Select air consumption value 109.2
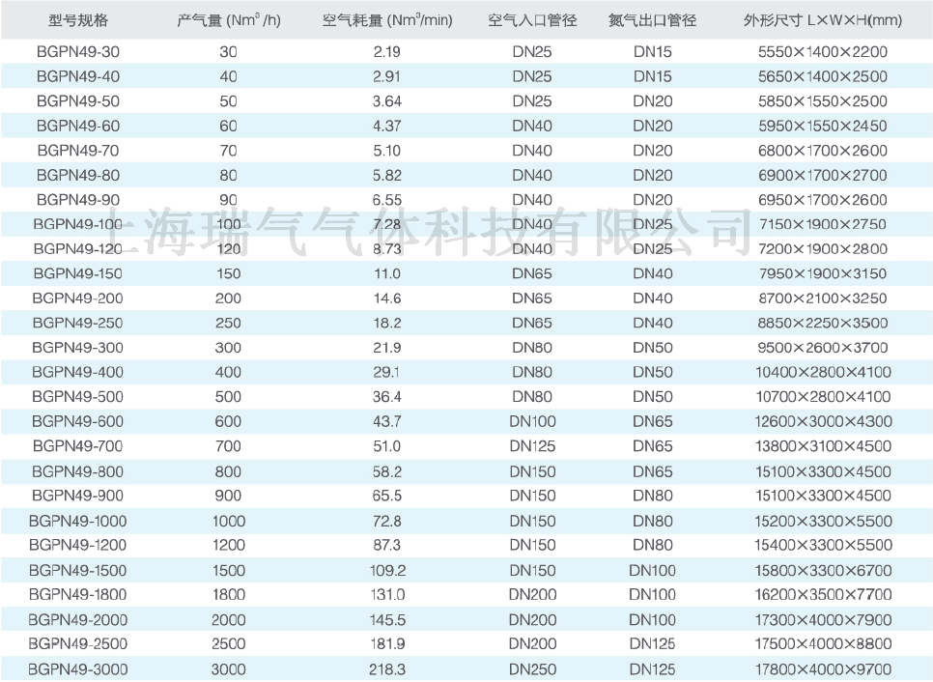933x682 pixels. 386,570
